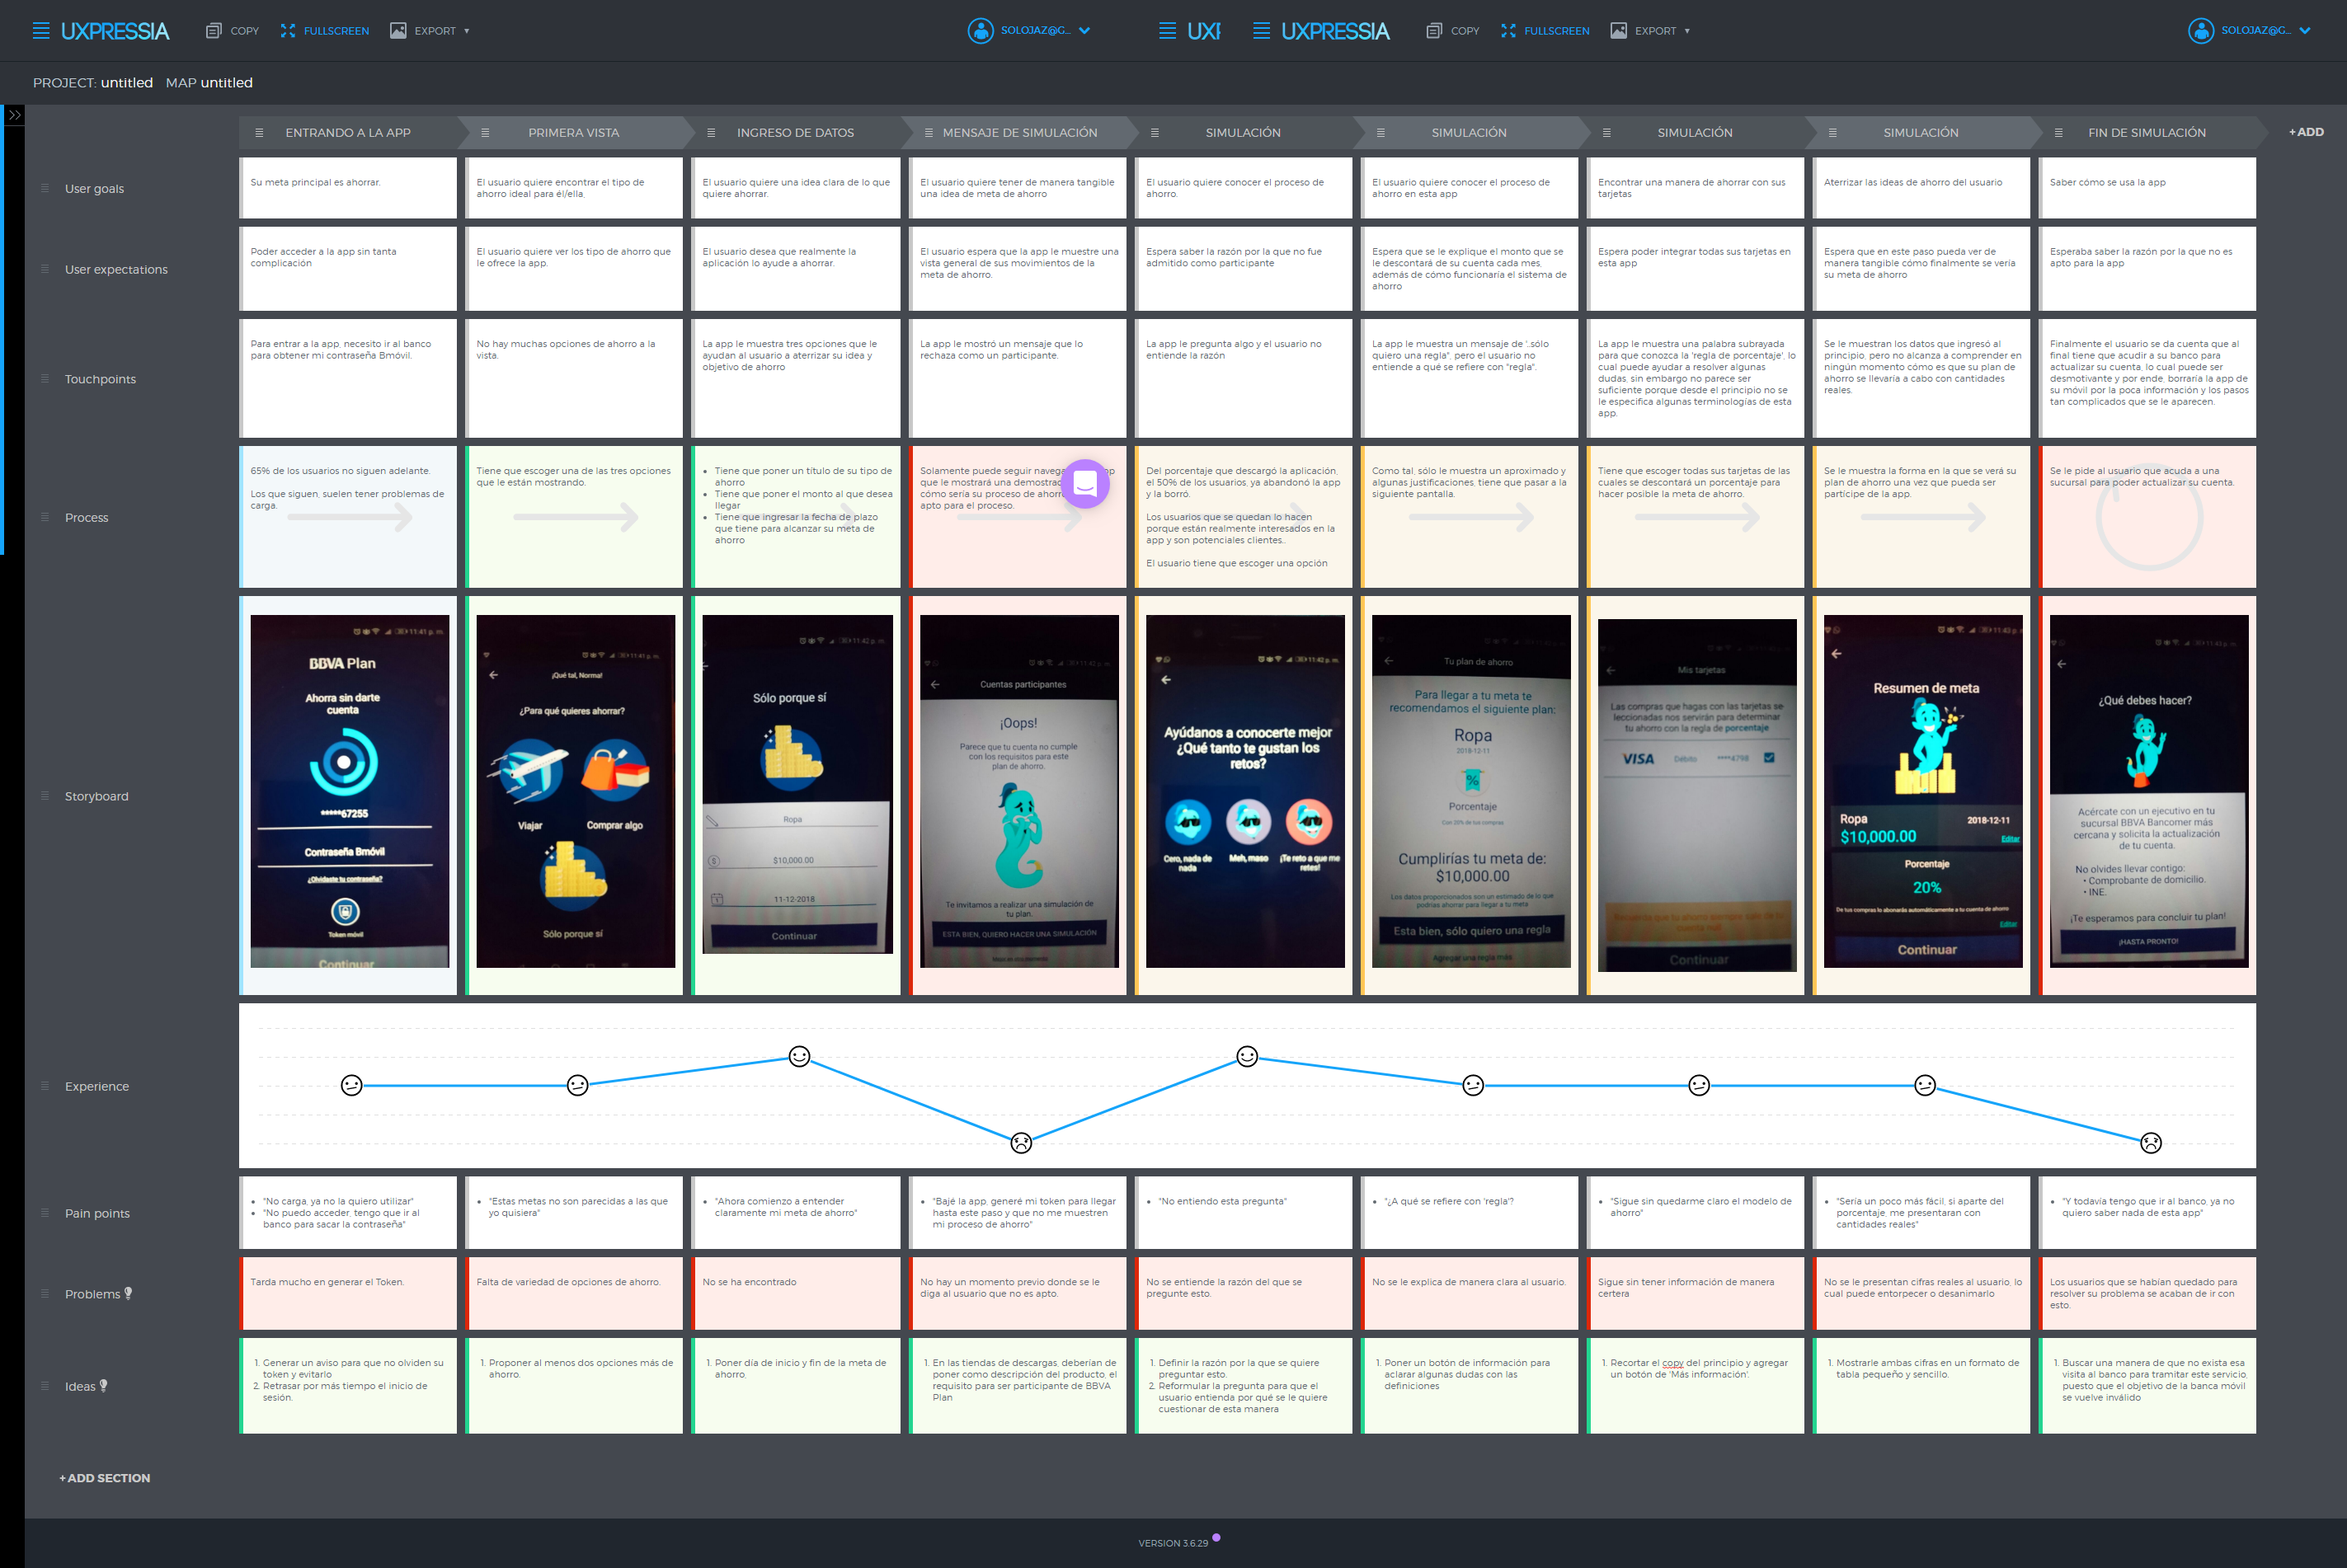Image resolution: width=2347 pixels, height=1568 pixels.
Task: Select happy face under INGRESO DE DATOS
Action: pyautogui.click(x=799, y=1056)
